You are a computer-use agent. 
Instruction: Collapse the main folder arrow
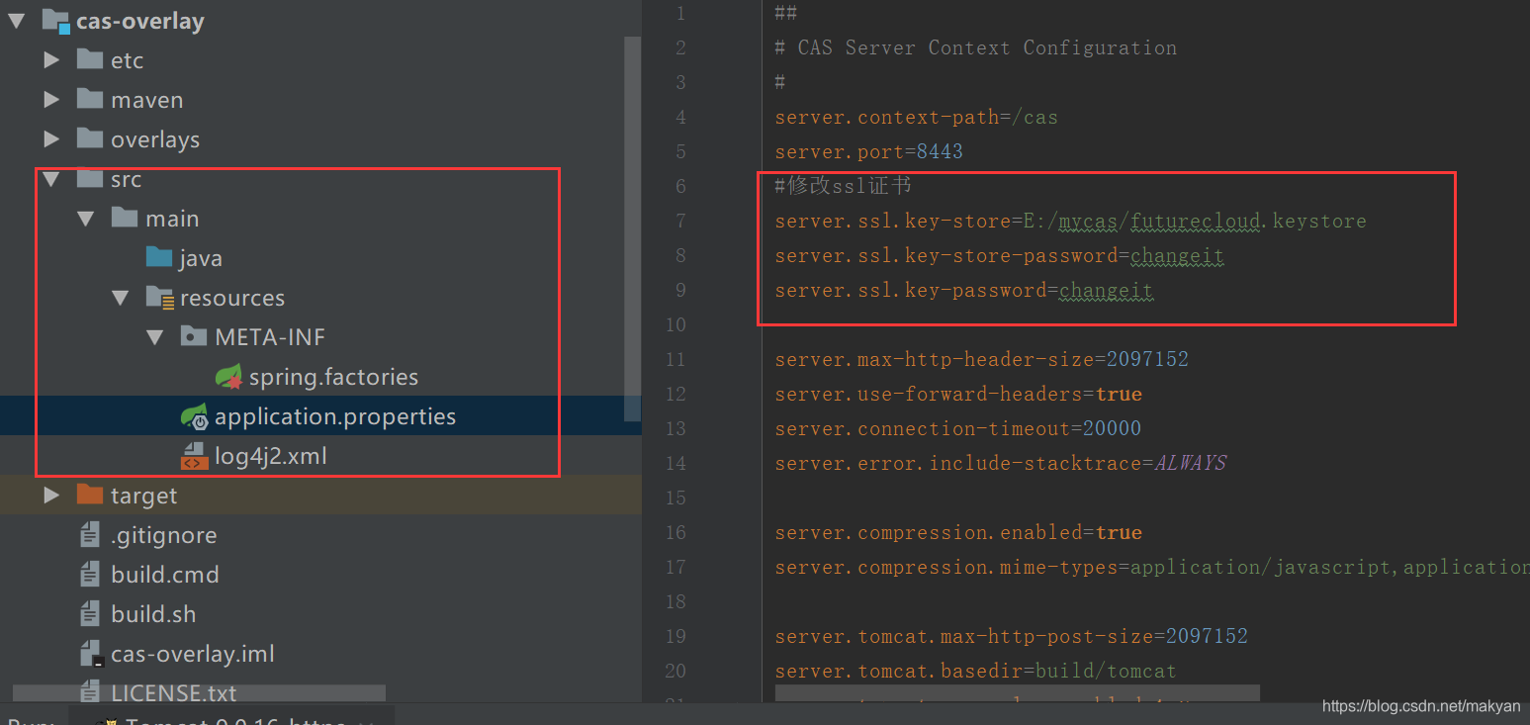(x=86, y=219)
